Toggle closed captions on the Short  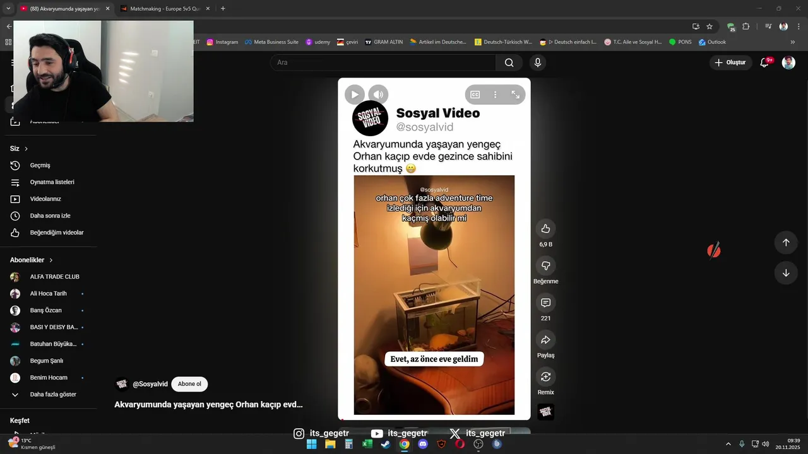(475, 95)
